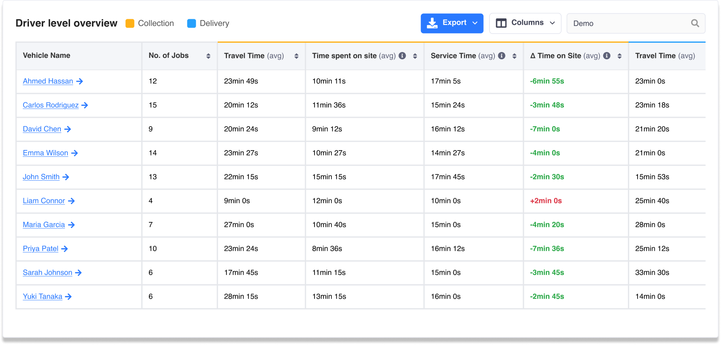The image size is (721, 345).
Task: Click info icon for Time spent on site
Action: [402, 56]
